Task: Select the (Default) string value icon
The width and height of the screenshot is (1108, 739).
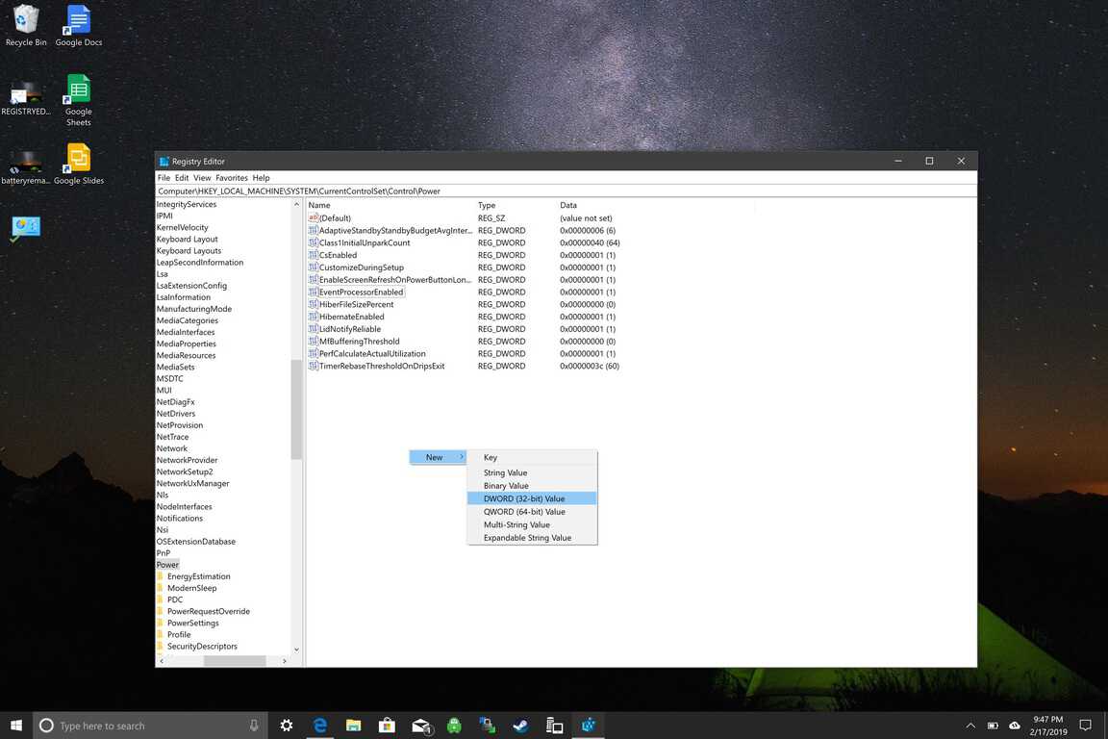Action: point(314,218)
